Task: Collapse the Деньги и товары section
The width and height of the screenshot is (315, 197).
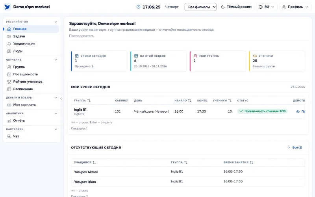Action: point(56,98)
